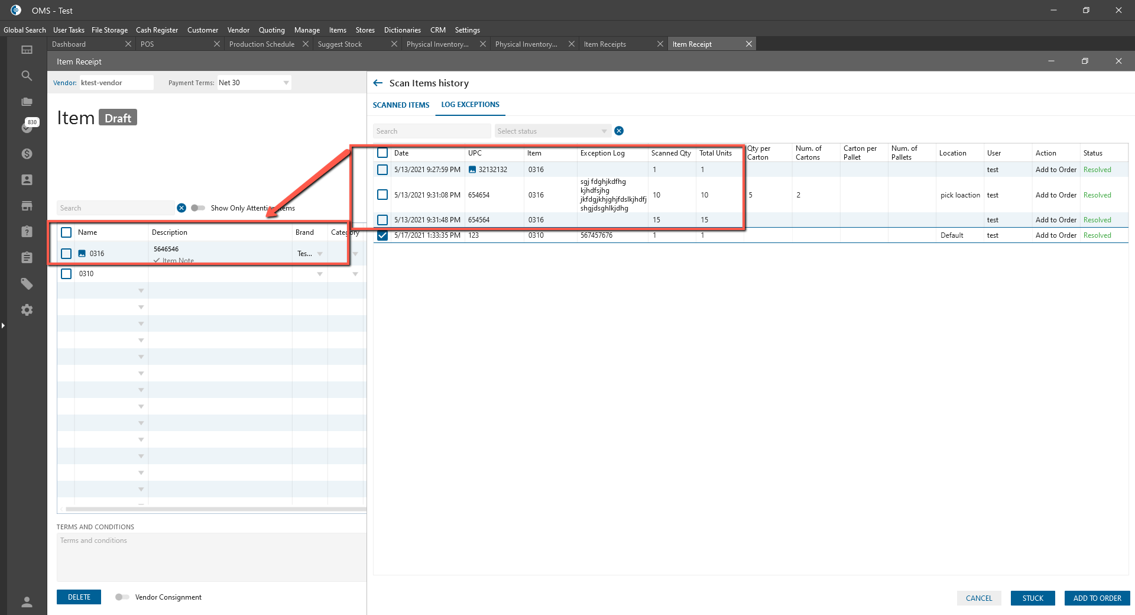Click the dollar sign icon in sidebar
The height and width of the screenshot is (615, 1135).
pyautogui.click(x=27, y=154)
